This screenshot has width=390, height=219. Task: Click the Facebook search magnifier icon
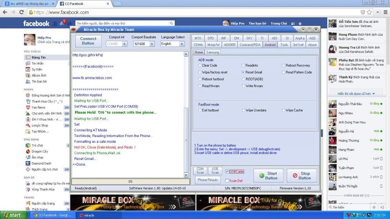(x=171, y=23)
